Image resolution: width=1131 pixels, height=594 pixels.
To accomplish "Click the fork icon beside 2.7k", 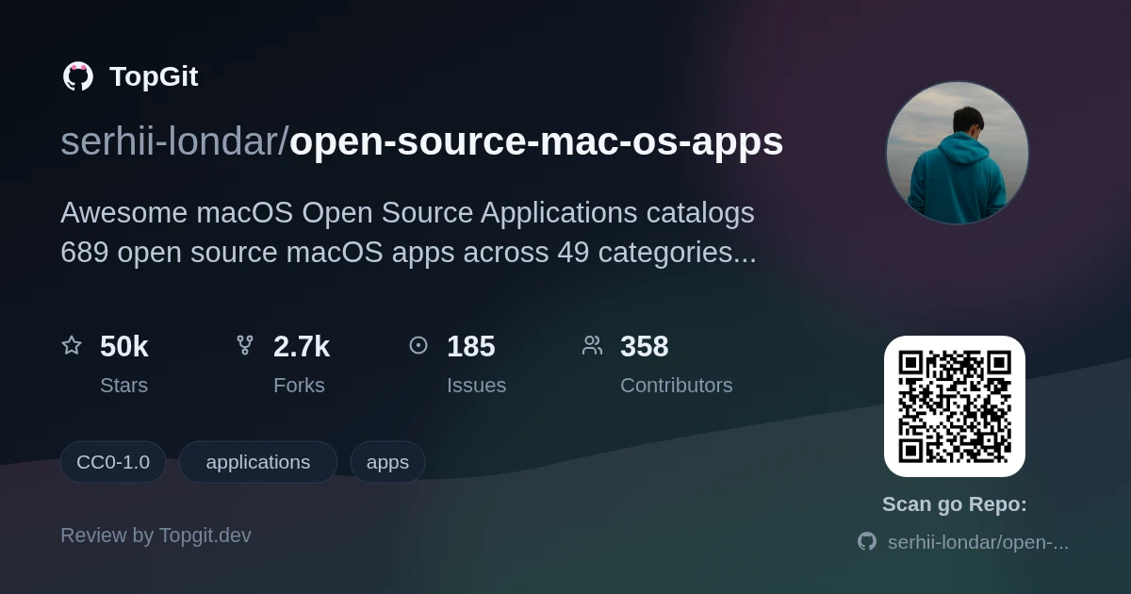I will 245,345.
